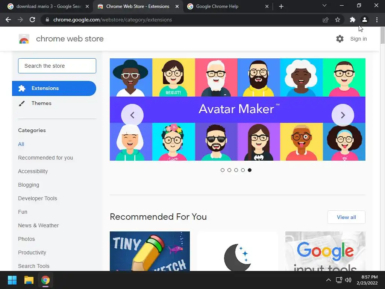
Task: Open the moon icon extension card
Action: click(238, 251)
